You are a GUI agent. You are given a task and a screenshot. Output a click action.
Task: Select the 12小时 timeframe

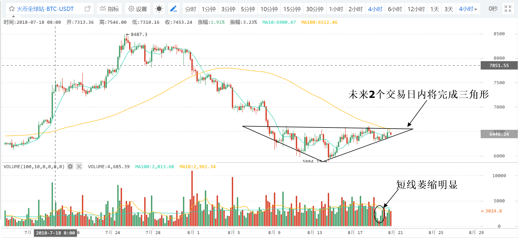click(416, 9)
